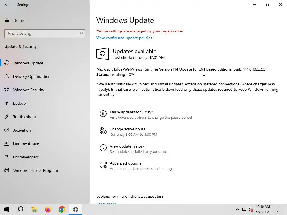Screen dimensions: 287x215
Task: Minimize the Settings window
Action: coord(255,4)
